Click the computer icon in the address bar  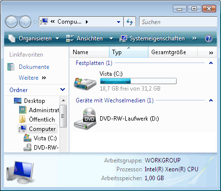click(44, 22)
